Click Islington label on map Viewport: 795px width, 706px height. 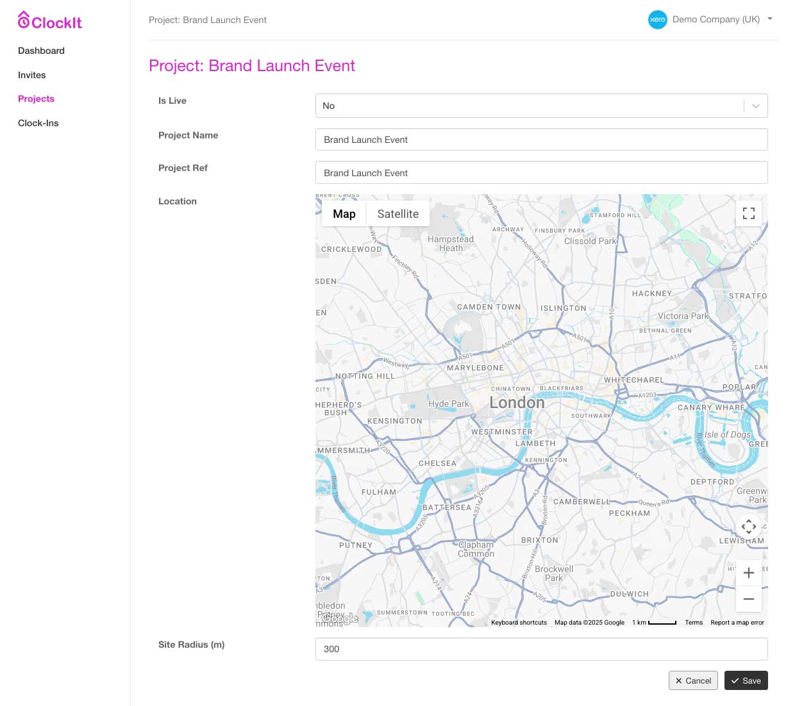pyautogui.click(x=563, y=308)
